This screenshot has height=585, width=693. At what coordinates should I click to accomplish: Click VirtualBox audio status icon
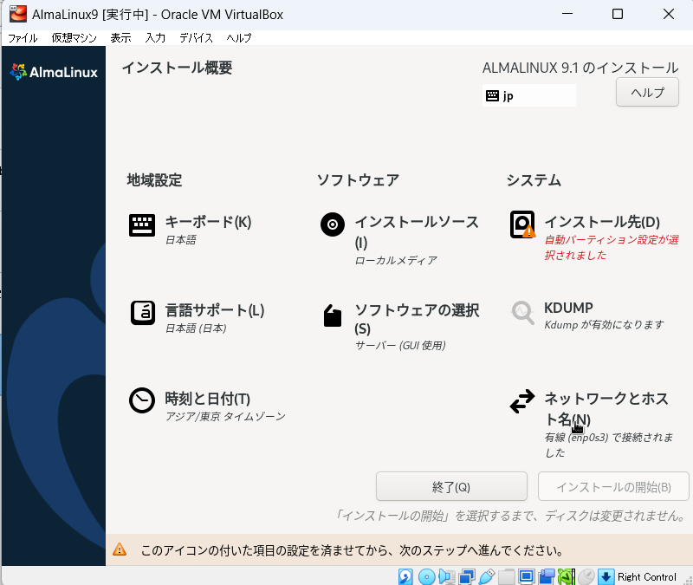pyautogui.click(x=447, y=577)
